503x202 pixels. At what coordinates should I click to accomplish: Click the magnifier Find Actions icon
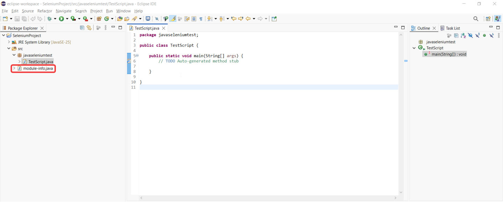click(476, 19)
